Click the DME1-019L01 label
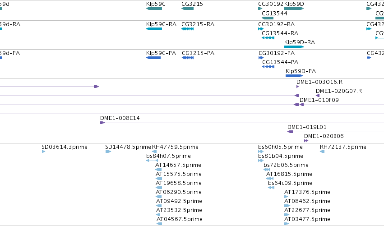The height and width of the screenshot is (226, 384). pos(307,127)
